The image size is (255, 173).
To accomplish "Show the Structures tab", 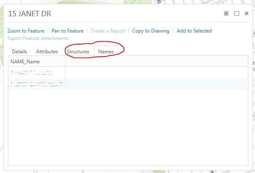I will pos(78,52).
